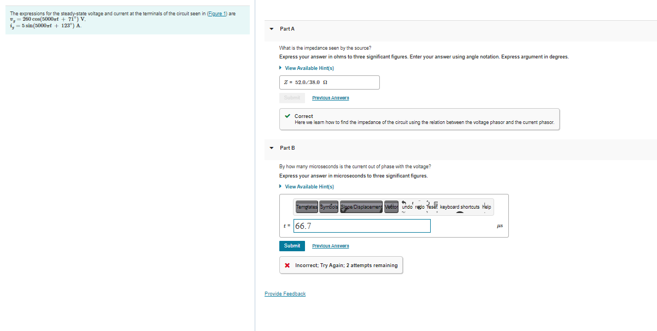Open keyboard shortcuts for the equation editor
Viewport: 657px width, 331px height.
click(459, 207)
